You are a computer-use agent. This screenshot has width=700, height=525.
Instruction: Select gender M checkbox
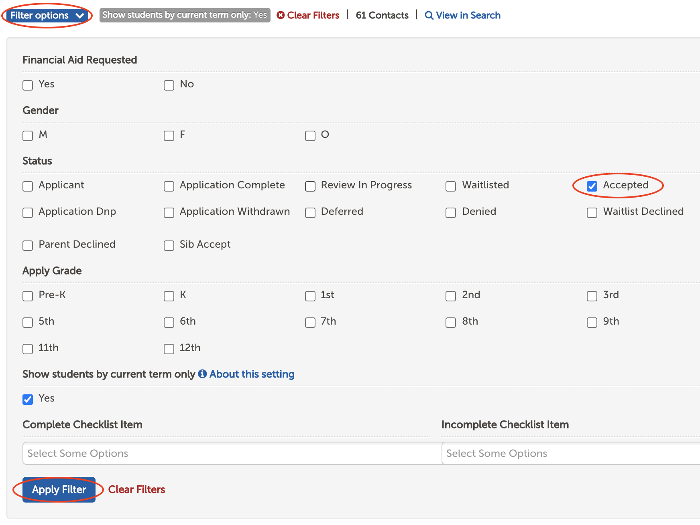[28, 135]
